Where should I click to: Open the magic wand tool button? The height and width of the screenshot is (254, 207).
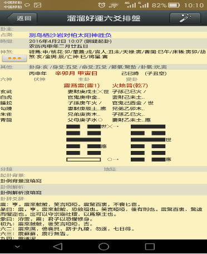(185, 18)
